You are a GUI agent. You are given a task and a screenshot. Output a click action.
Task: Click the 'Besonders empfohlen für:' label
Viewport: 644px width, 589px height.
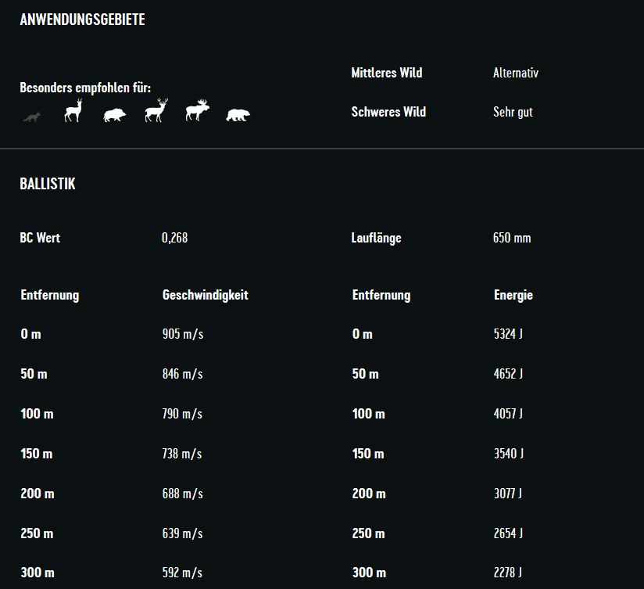point(85,88)
